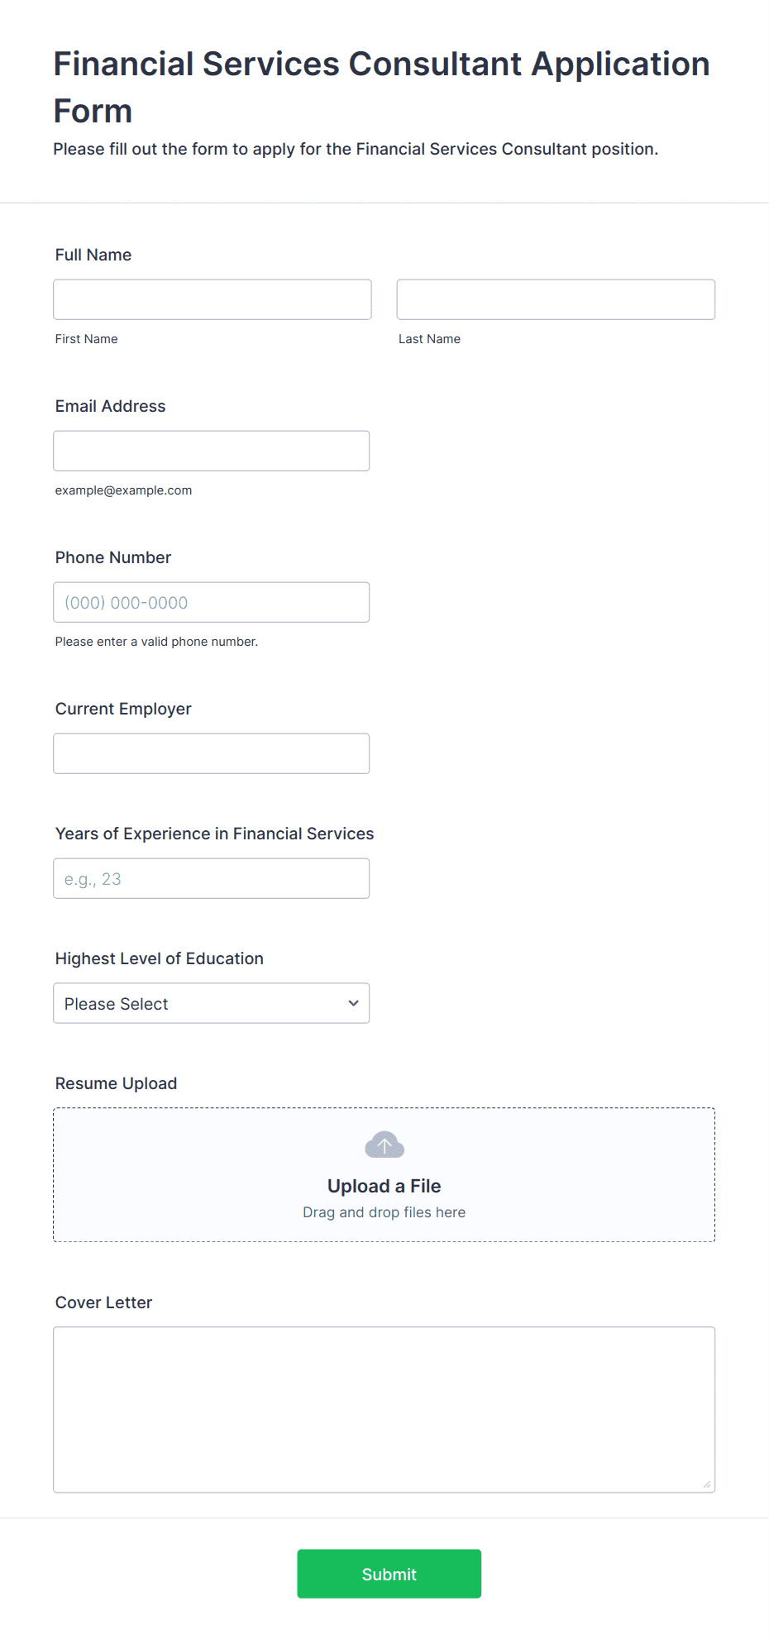Click the Upload a File text
This screenshot has width=769, height=1639.
tap(384, 1186)
